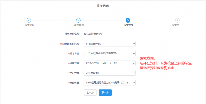Screen dimensions: 206x104
Task: Click the red 研究方向 hint text
Action: [x=166, y=63]
